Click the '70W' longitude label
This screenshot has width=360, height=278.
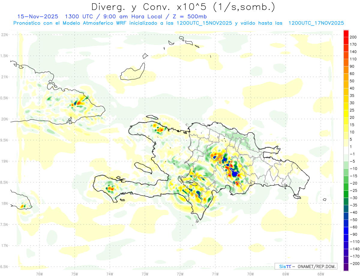click(x=250, y=274)
